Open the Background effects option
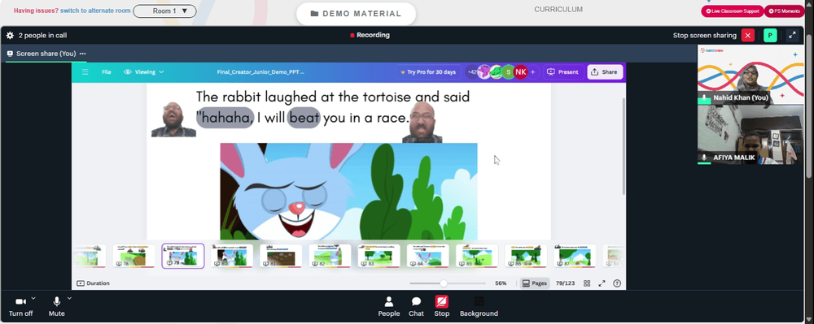The image size is (814, 324). [479, 306]
